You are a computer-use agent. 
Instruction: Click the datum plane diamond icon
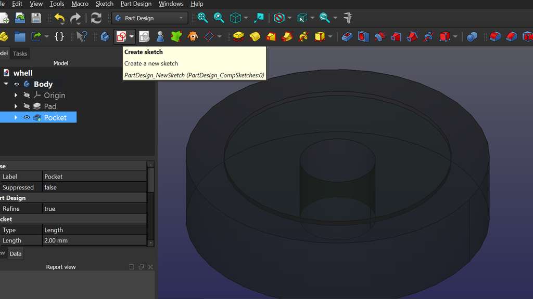click(x=209, y=36)
